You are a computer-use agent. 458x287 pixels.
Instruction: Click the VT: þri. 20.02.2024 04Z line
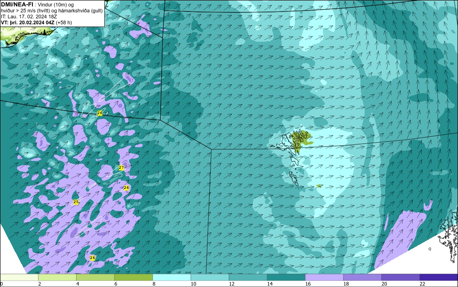[x=28, y=22]
